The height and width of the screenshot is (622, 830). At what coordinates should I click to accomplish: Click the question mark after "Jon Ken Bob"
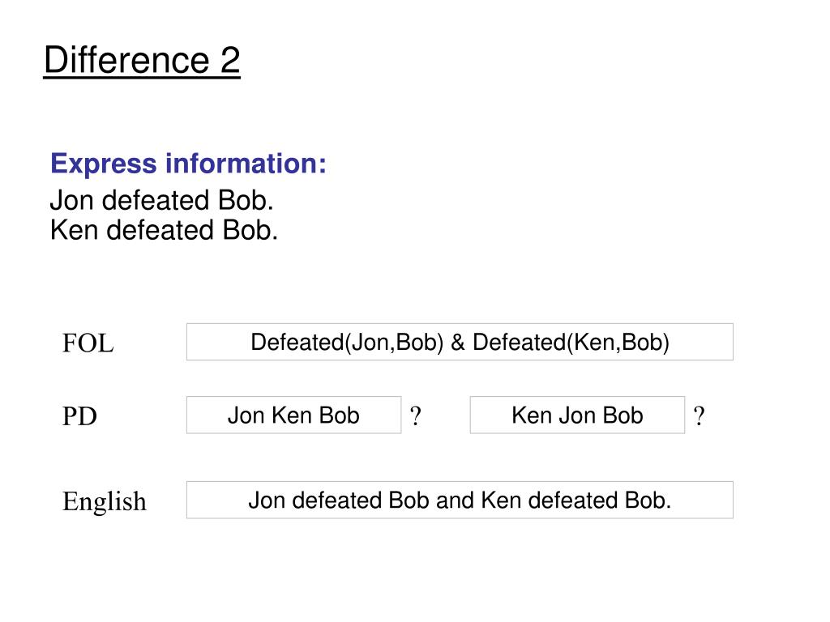[415, 416]
